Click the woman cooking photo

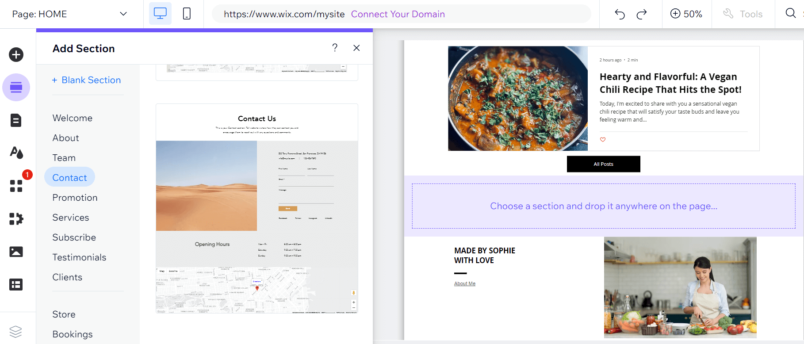tap(680, 287)
